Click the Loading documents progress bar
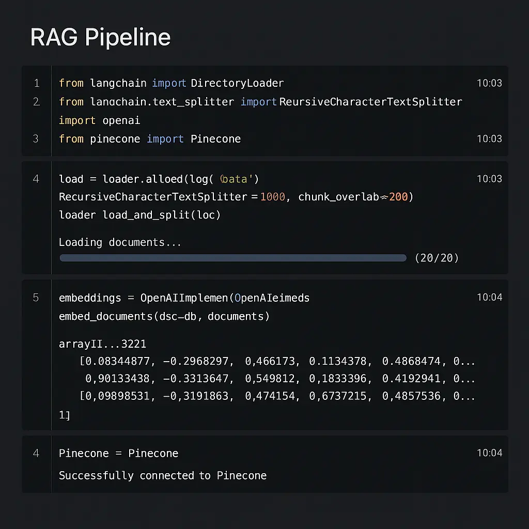 (232, 257)
